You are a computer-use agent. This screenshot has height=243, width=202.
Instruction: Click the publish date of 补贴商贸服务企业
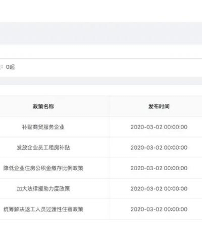pos(159,127)
